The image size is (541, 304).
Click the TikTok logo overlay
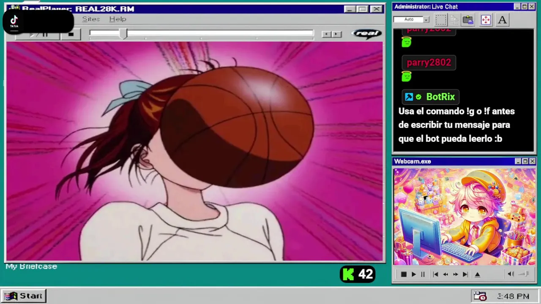tap(14, 21)
